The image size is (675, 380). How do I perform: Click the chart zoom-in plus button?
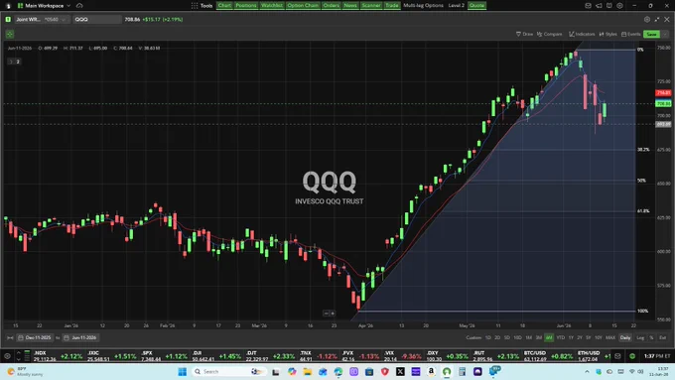333,314
